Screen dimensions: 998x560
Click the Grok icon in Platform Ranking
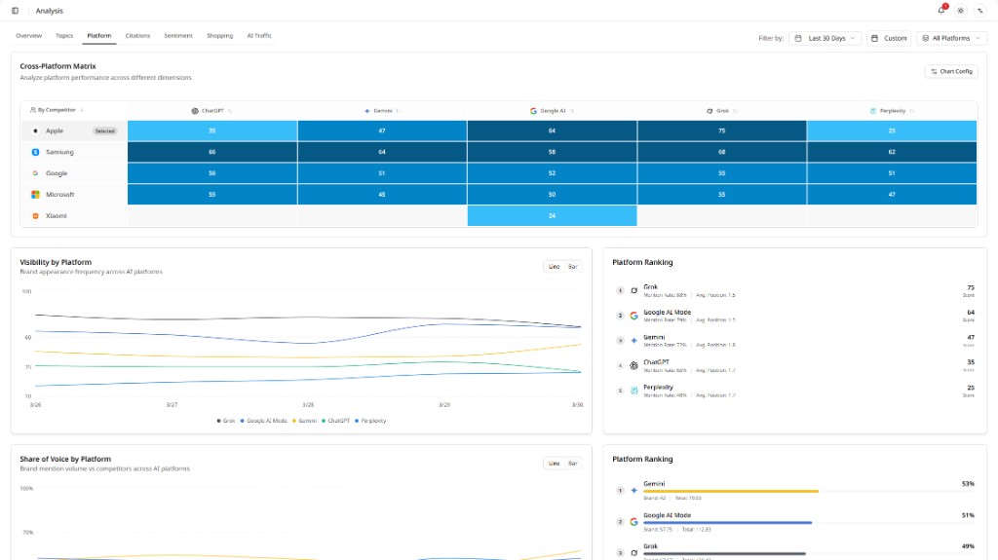(x=633, y=291)
